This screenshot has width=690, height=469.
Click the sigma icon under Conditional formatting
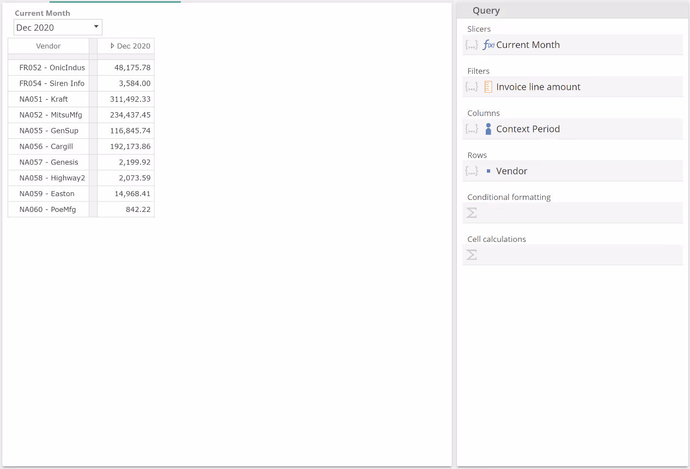coord(472,213)
